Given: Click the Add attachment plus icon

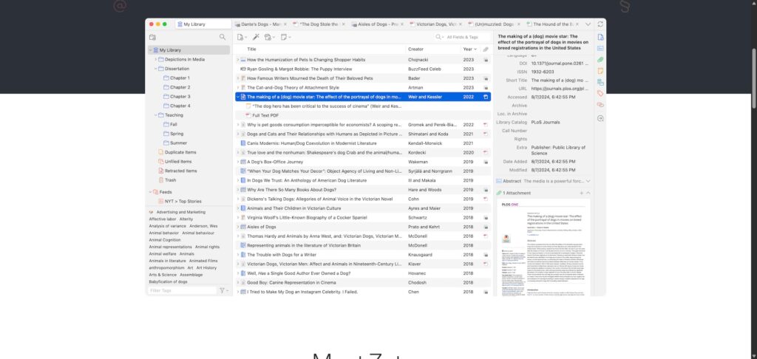Looking at the screenshot, I should [581, 193].
